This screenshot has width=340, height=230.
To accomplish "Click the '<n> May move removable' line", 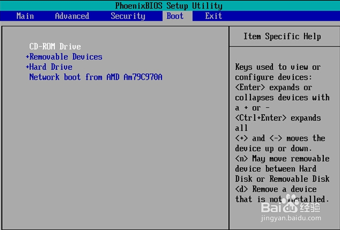I will click(x=282, y=159).
